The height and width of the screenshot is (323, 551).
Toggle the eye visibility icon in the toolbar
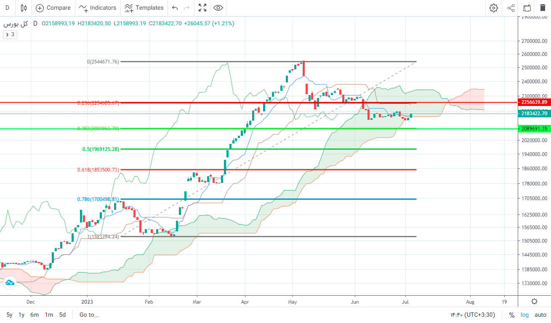point(218,8)
